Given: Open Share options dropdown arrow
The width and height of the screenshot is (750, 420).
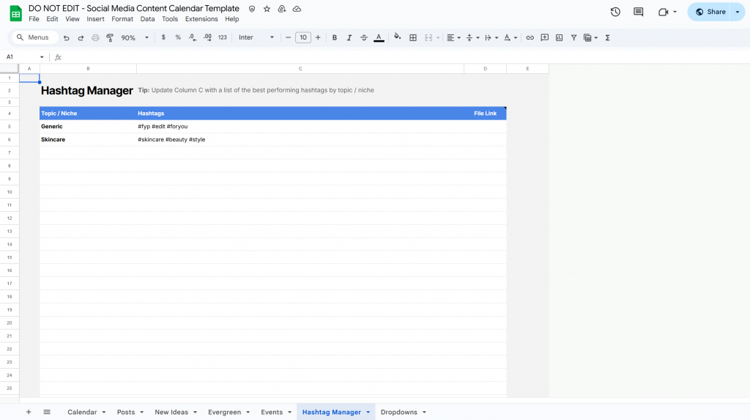Looking at the screenshot, I should (x=738, y=12).
